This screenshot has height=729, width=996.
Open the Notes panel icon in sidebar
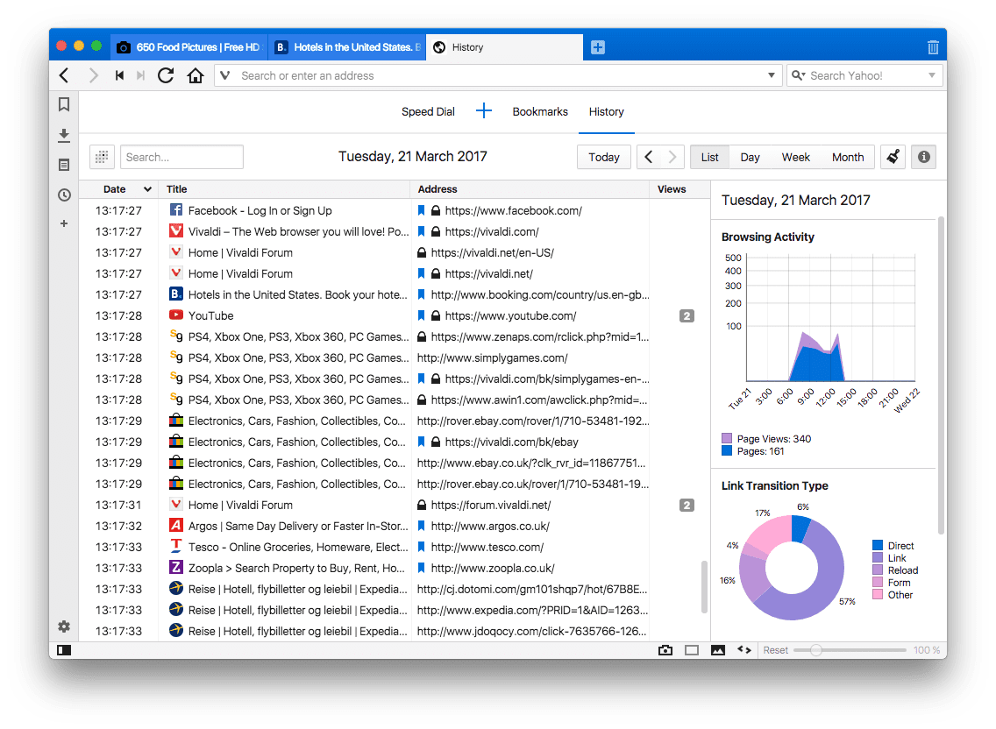point(64,165)
